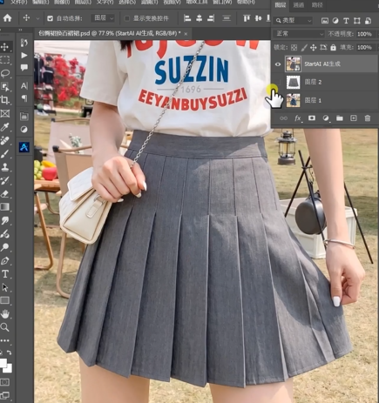This screenshot has height=403, width=379.
Task: Click the foreground color swatch
Action: click(x=3, y=363)
